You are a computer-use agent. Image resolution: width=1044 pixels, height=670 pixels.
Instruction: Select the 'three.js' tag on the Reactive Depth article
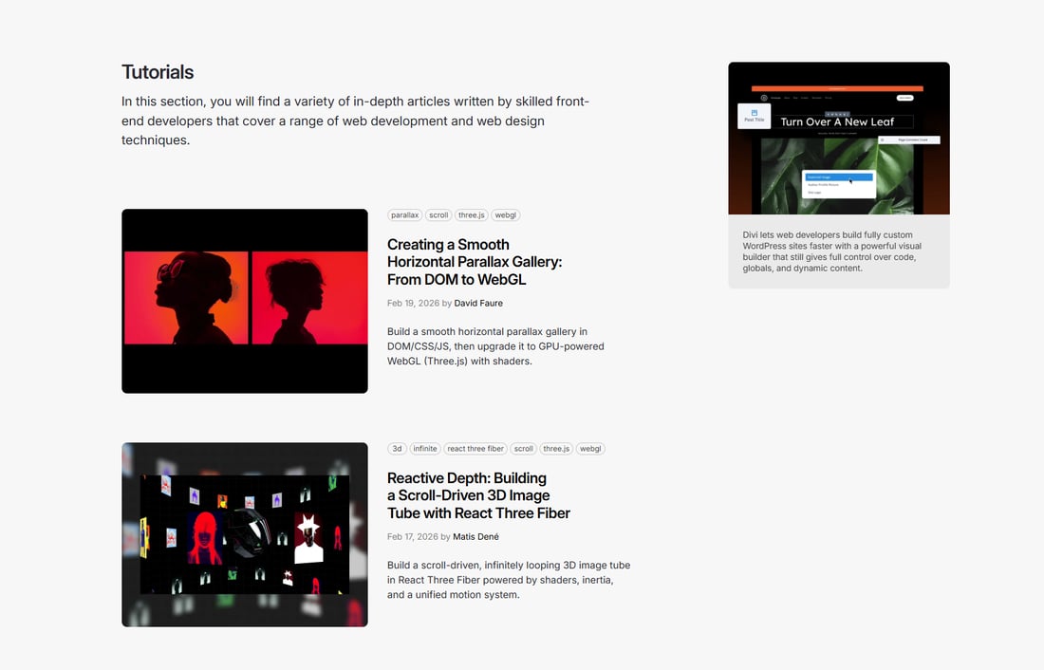coord(556,449)
